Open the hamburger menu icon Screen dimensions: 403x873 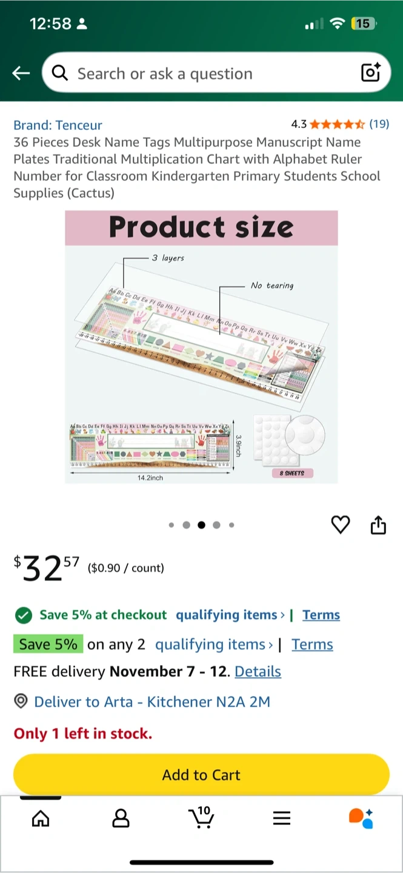[x=282, y=818]
